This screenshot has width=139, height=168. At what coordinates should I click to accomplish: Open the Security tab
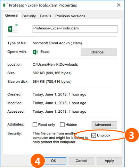point(29,16)
